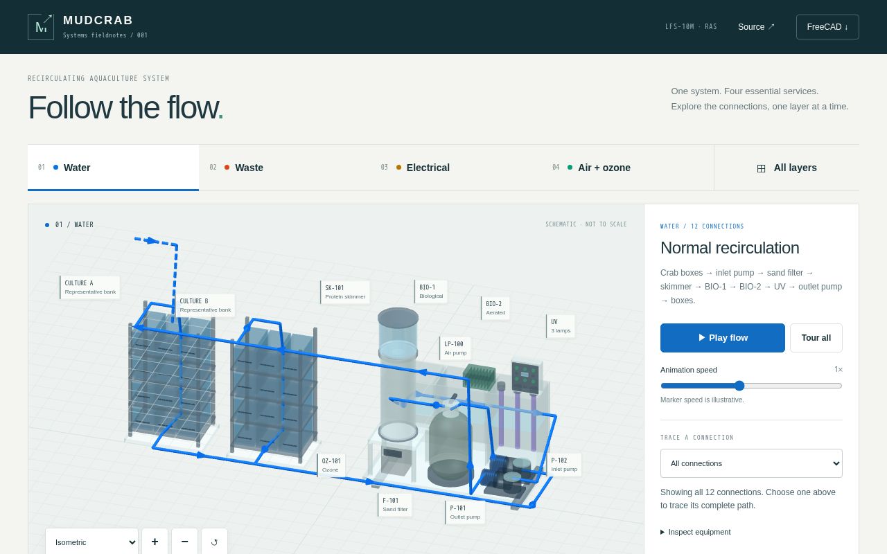The height and width of the screenshot is (554, 887).
Task: Zoom in with the plus button
Action: 155,542
